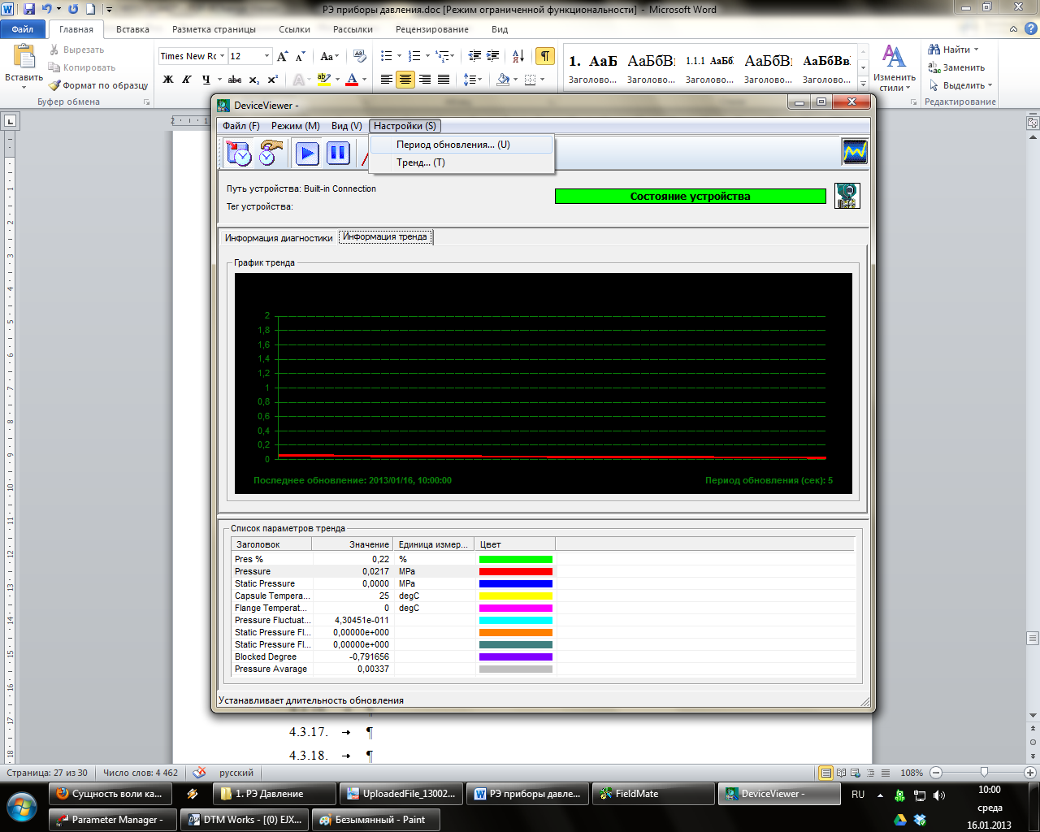
Task: Toggle superscript in Word ribbon
Action: point(272,80)
